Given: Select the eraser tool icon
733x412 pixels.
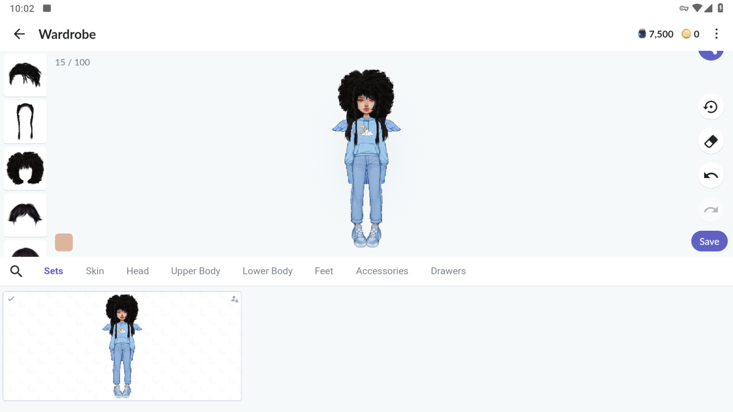Looking at the screenshot, I should click(710, 141).
